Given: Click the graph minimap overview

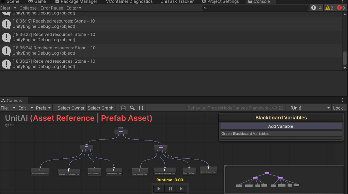Looking at the screenshot, I should 284,180.
